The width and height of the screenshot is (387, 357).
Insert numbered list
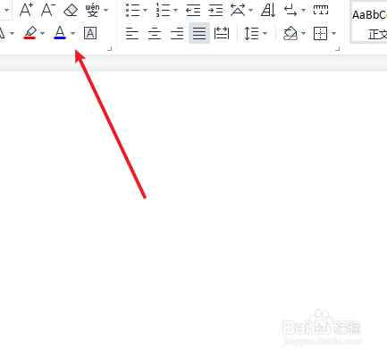click(163, 10)
